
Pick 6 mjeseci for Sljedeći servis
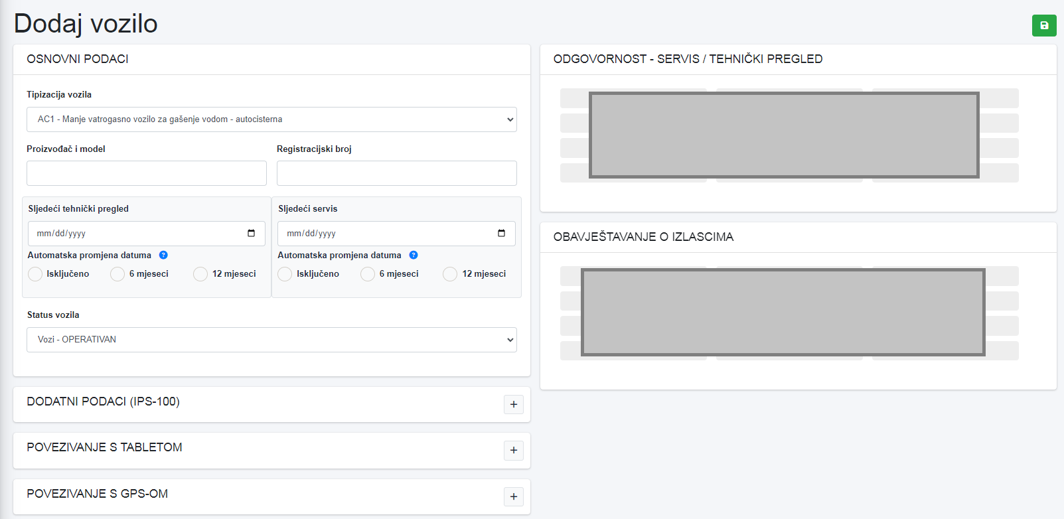point(368,274)
